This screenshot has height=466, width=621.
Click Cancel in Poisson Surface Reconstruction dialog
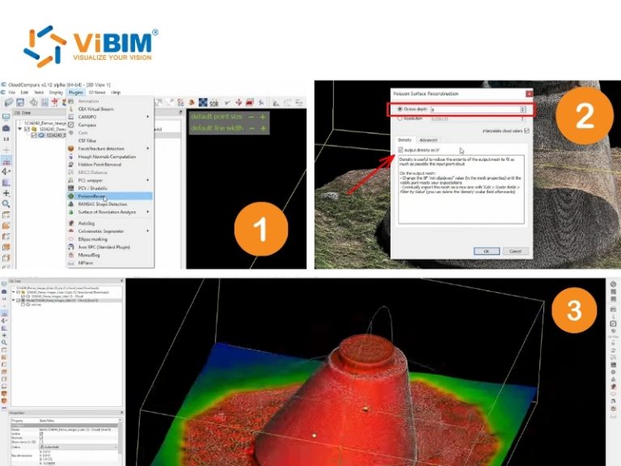515,252
